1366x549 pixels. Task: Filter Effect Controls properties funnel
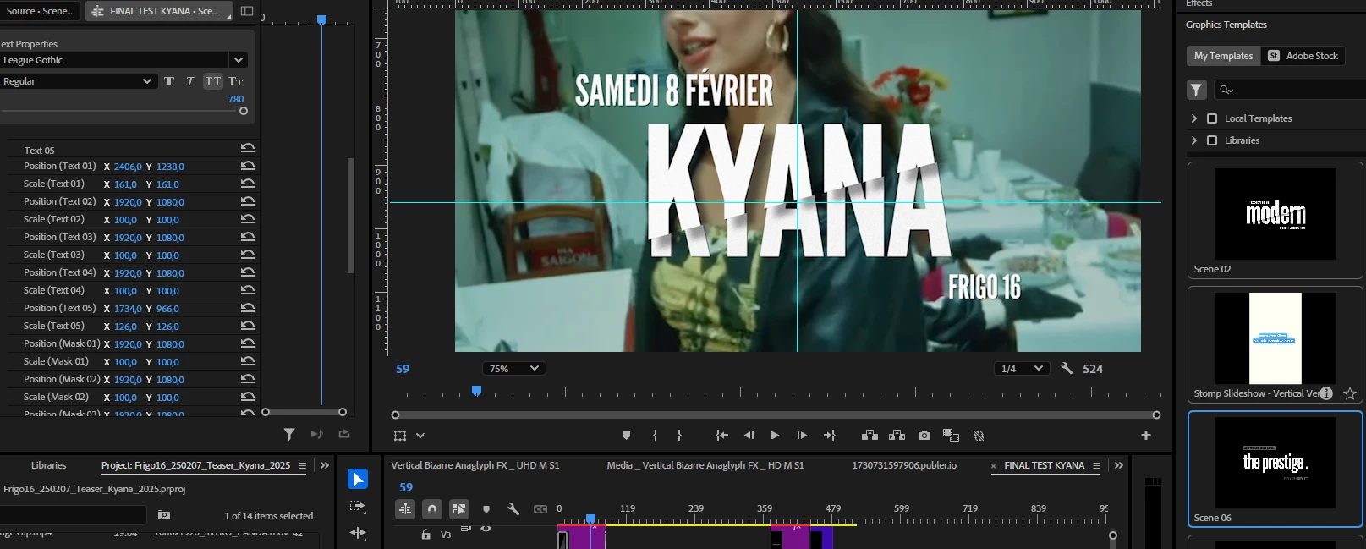(289, 434)
